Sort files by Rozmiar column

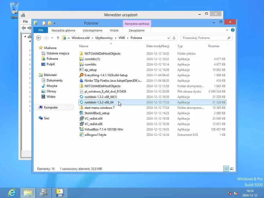click(x=214, y=46)
